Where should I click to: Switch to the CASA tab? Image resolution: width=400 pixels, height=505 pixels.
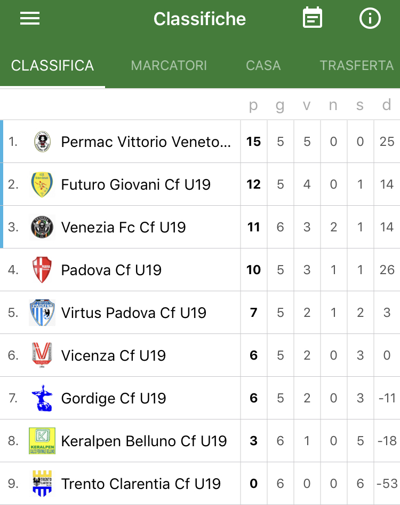[x=263, y=65]
